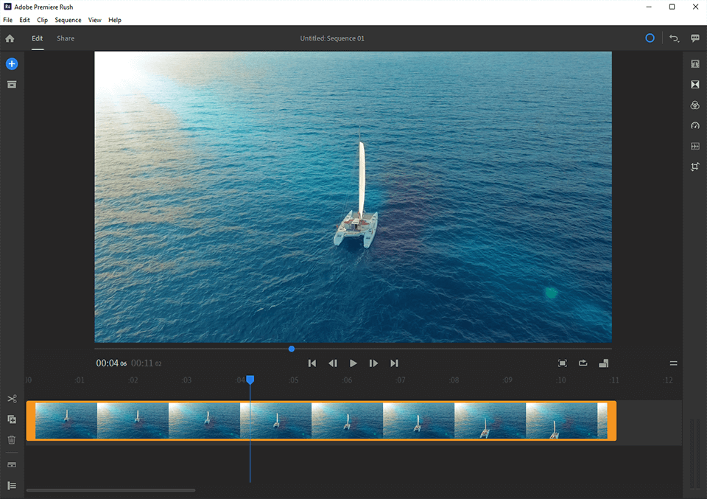Expand timeline using the two-line handle
Viewport: 707px width, 499px height.
click(x=673, y=363)
